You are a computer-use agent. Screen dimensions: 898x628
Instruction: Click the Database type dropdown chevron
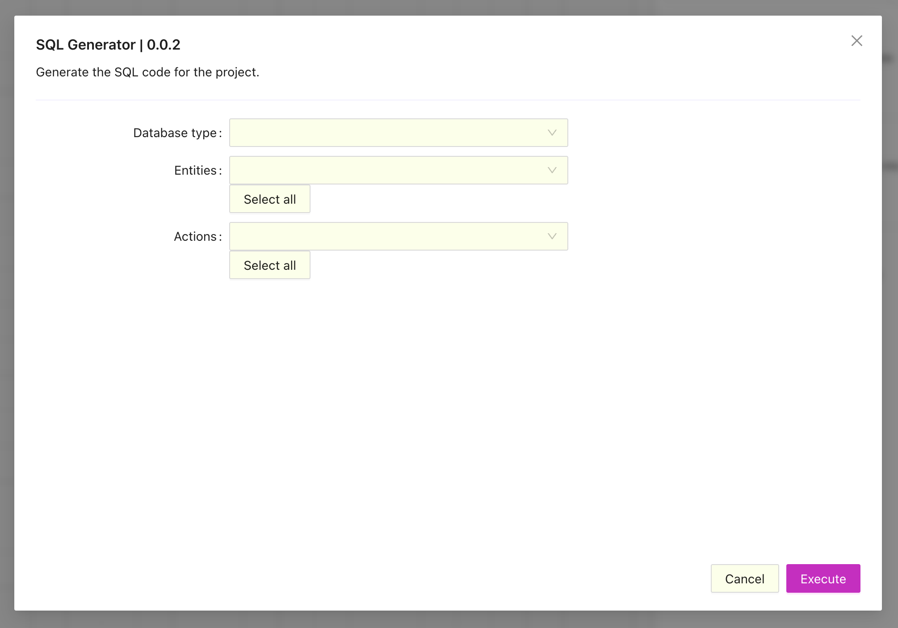tap(551, 132)
